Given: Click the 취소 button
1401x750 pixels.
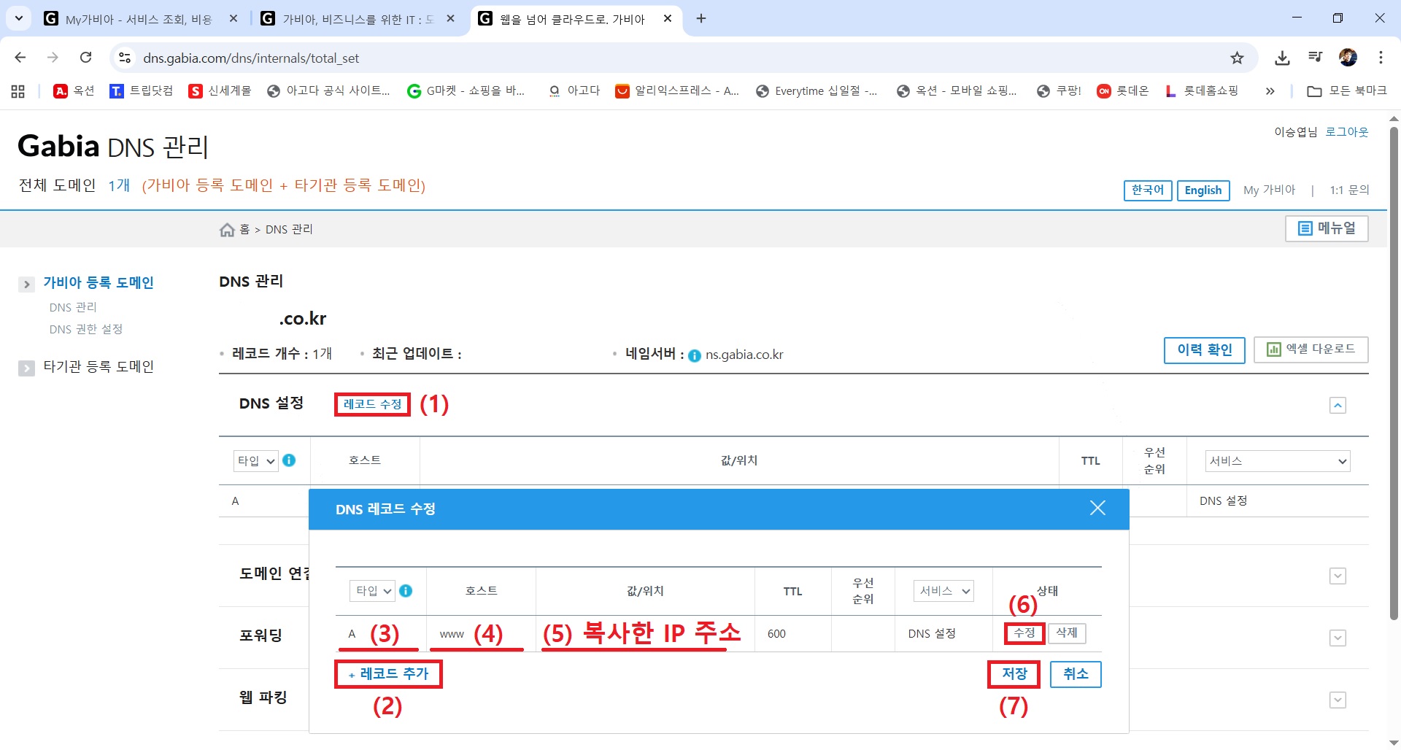Looking at the screenshot, I should 1076,673.
